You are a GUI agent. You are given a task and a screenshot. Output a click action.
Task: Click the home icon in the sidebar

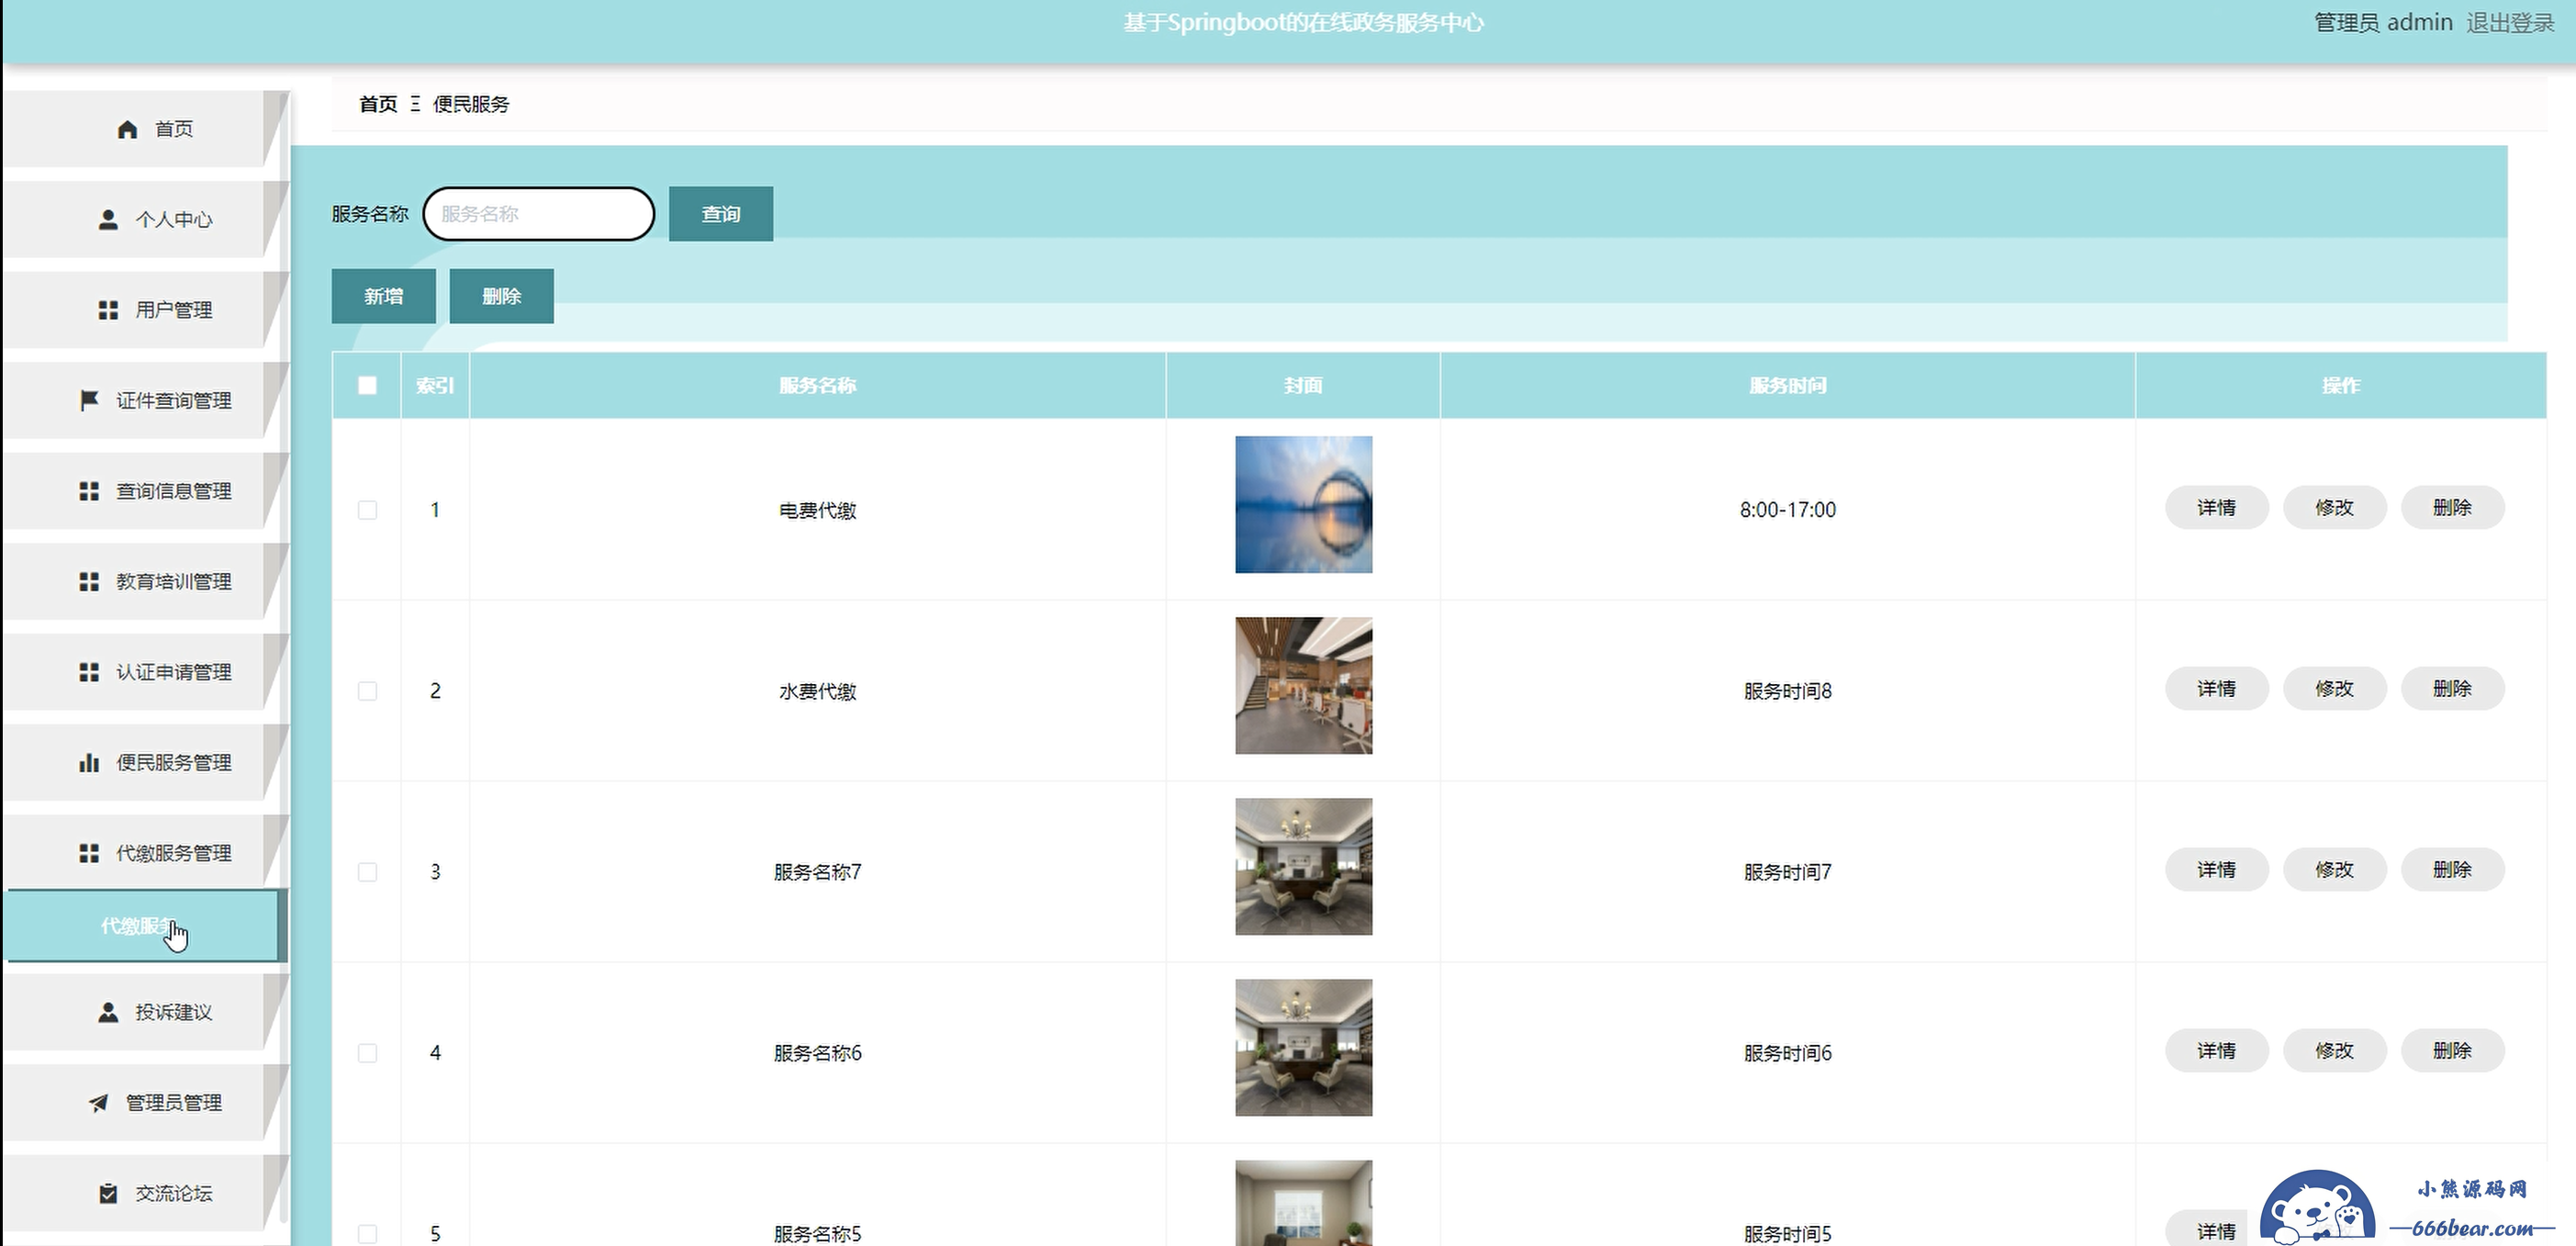click(x=127, y=129)
